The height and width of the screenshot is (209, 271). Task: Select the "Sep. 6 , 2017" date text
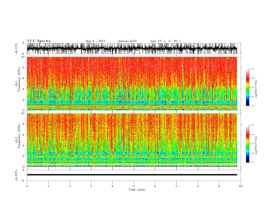pyautogui.click(x=95, y=41)
